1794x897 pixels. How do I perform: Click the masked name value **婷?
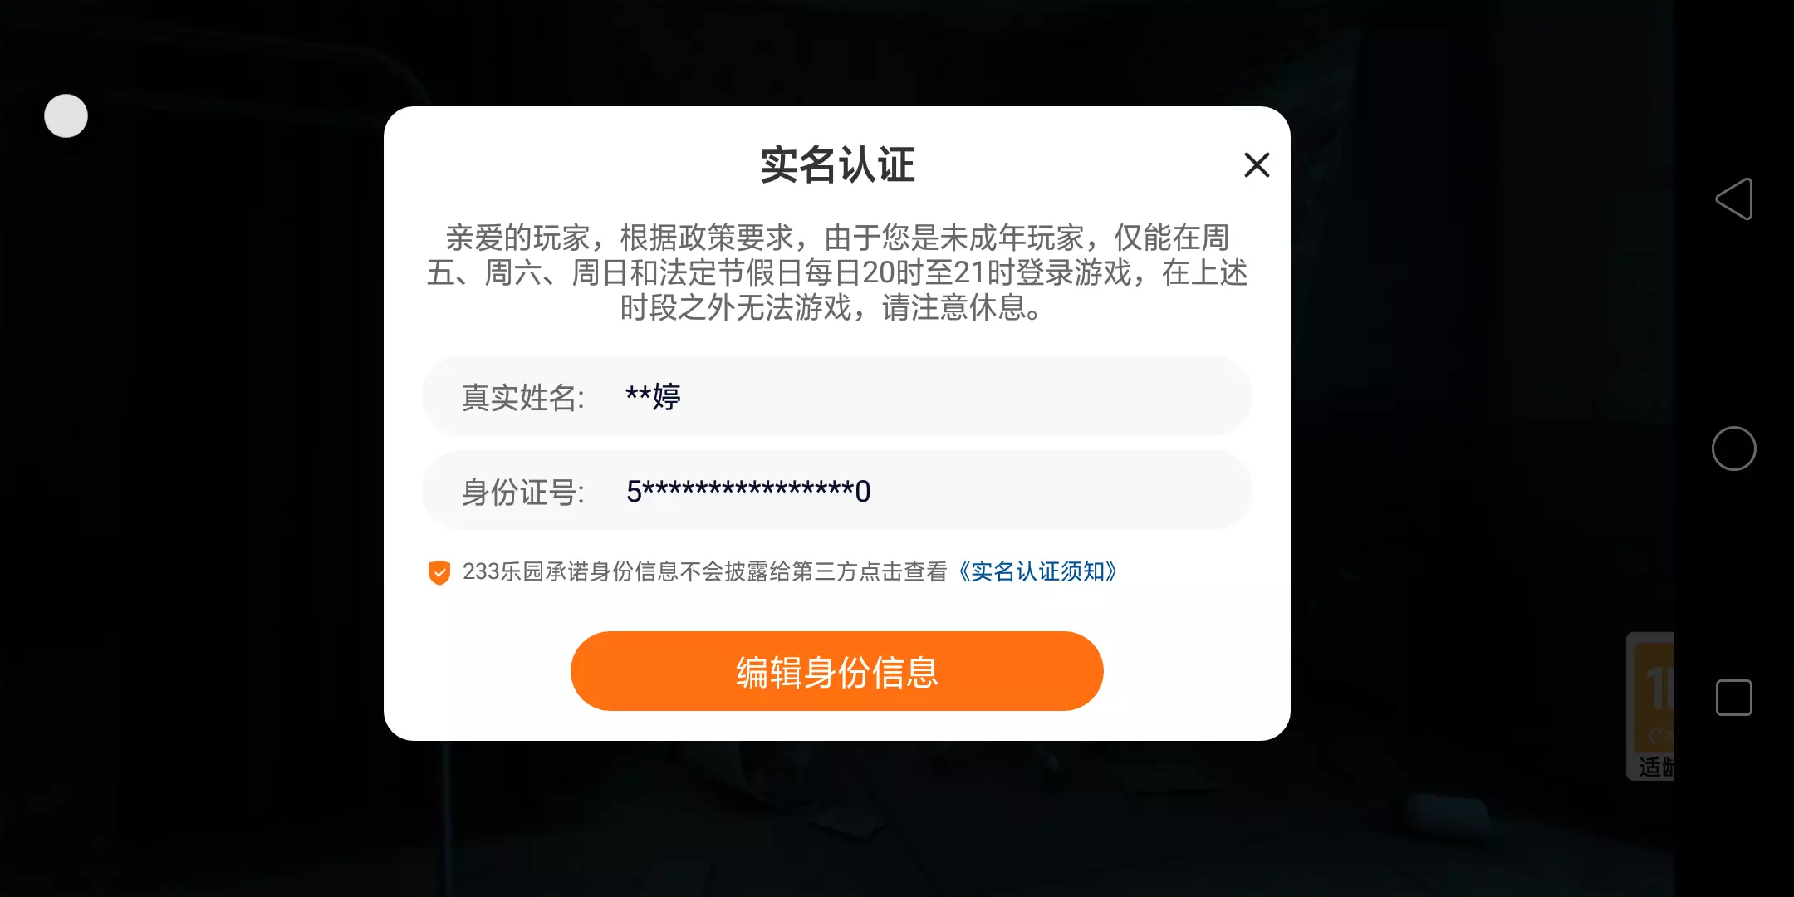(653, 396)
